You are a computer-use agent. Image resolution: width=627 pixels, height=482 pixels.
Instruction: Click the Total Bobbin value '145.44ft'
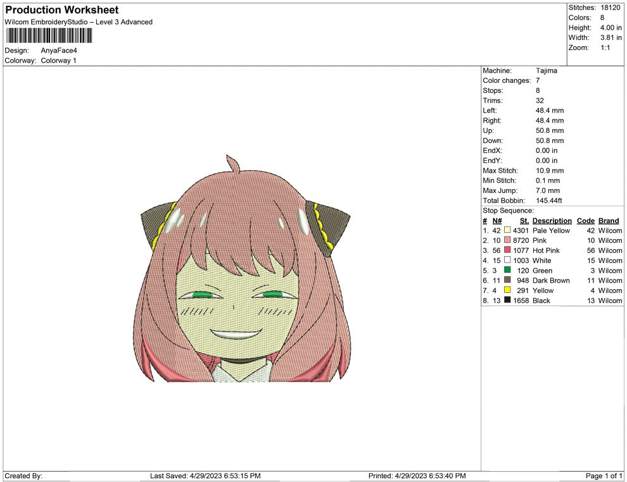coord(548,201)
